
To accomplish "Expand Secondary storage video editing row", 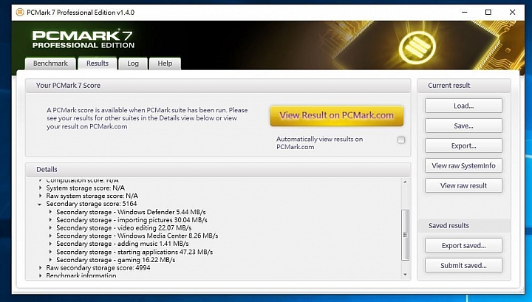I will pos(50,227).
